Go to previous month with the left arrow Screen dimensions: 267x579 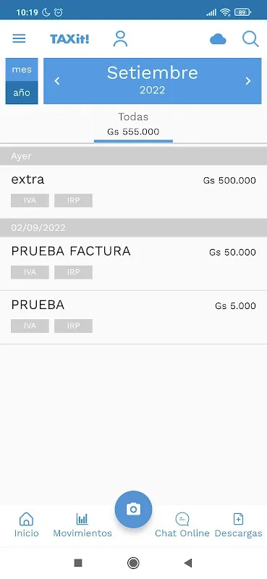[57, 81]
